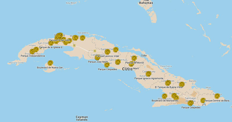Click the María la Gorda label

click(16, 63)
